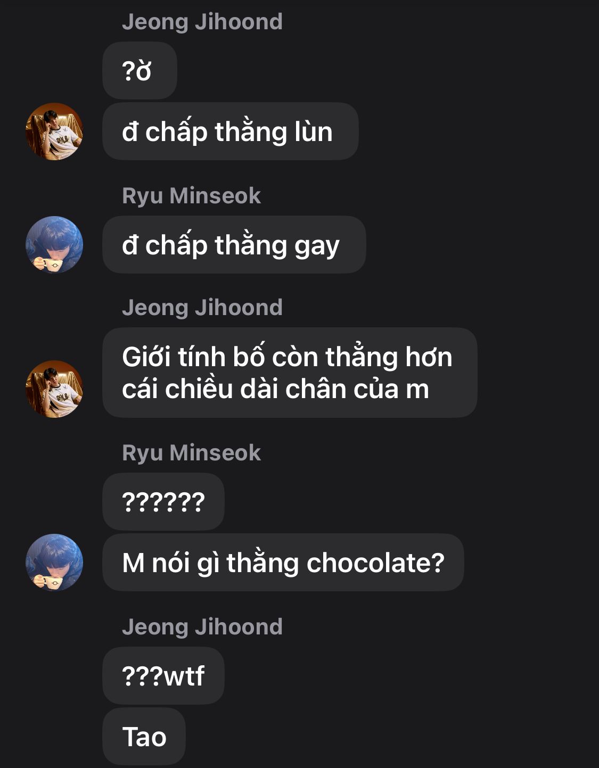
Task: Select the 'Giới tính bố còn thẳng hơn' message
Action: click(290, 373)
